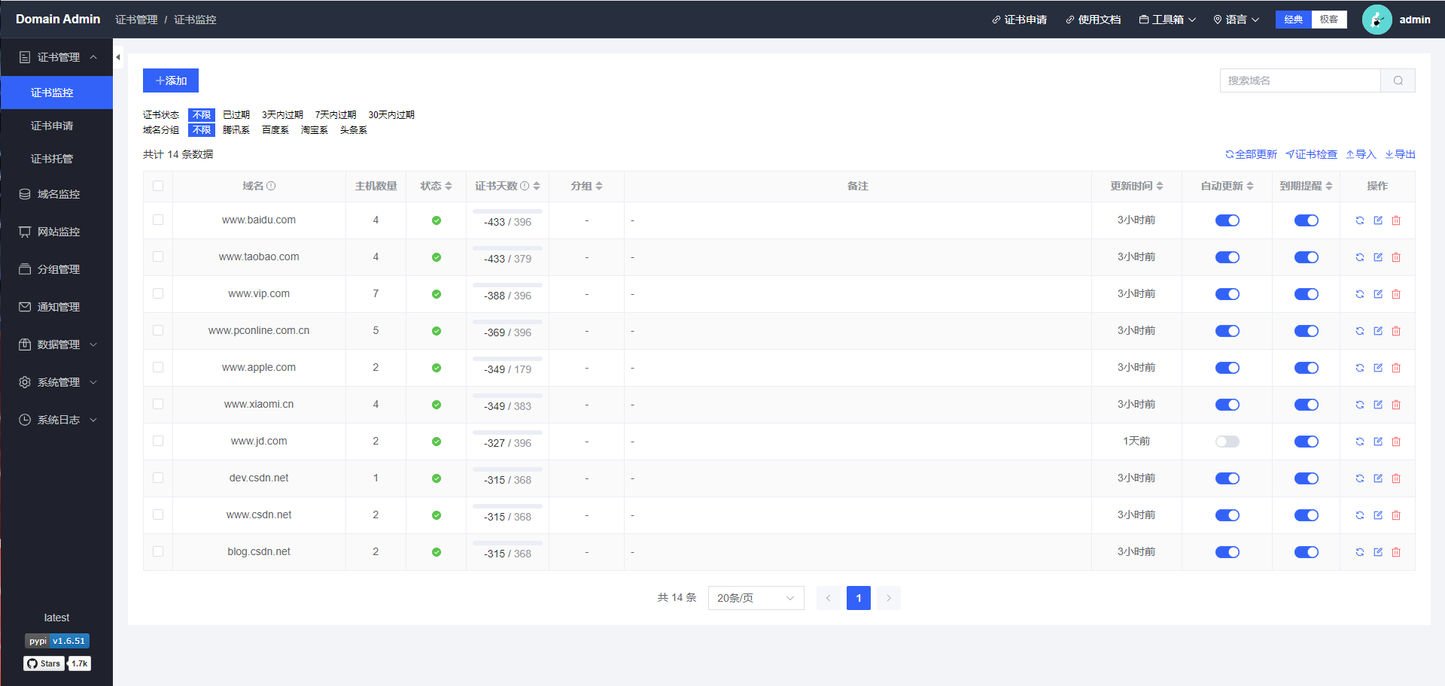
Task: Focus the 搜索域名 search field
Action: [x=1300, y=80]
